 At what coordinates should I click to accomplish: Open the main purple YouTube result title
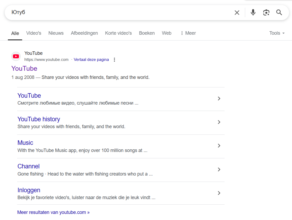(24, 69)
